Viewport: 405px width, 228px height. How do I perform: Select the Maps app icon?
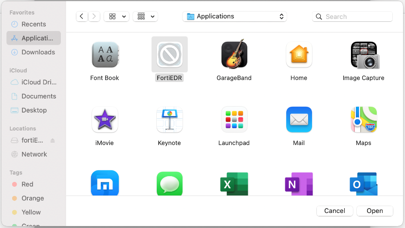coord(364,119)
